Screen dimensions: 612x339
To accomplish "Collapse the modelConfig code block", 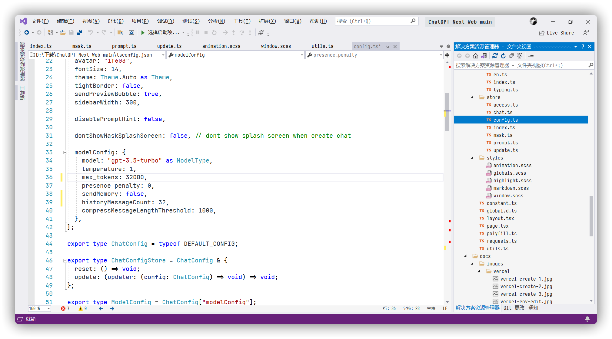I will [x=65, y=152].
